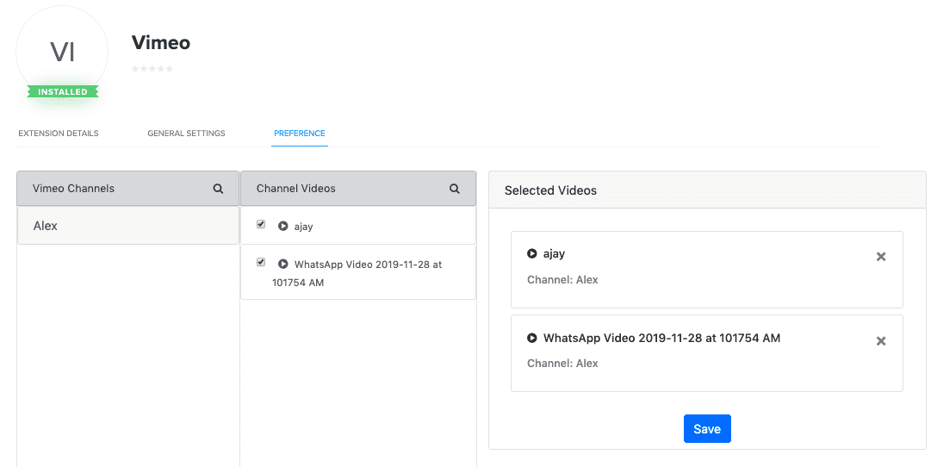Click WhatsApp Video title in Channel Videos list

(x=357, y=273)
